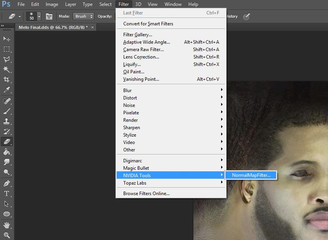Open the View menu
This screenshot has height=240, width=328.
[152, 4]
